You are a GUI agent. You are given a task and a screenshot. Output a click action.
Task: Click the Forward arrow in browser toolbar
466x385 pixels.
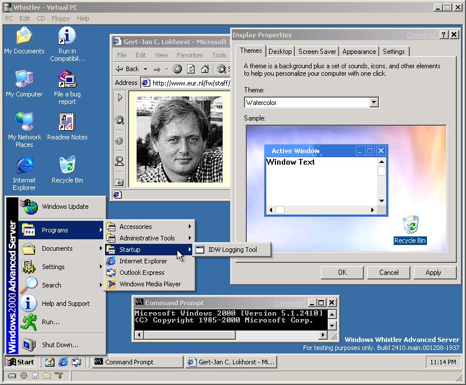coord(157,69)
